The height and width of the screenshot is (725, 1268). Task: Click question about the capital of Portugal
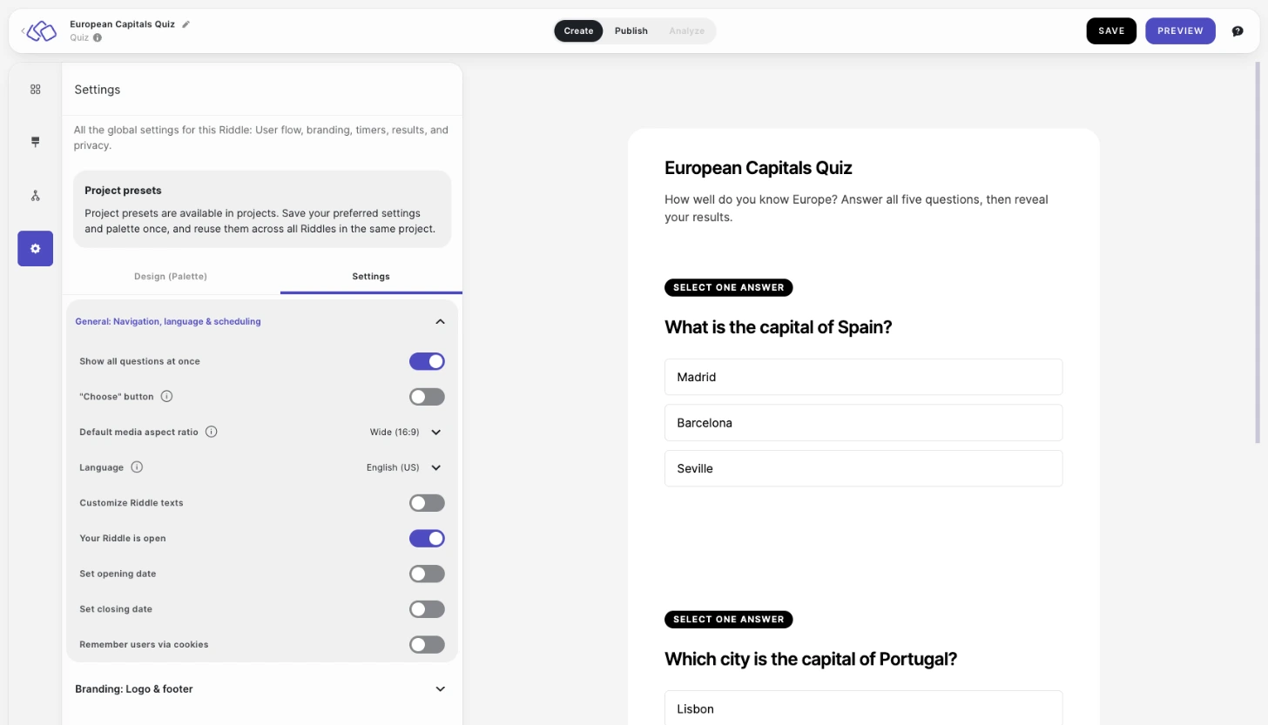811,659
